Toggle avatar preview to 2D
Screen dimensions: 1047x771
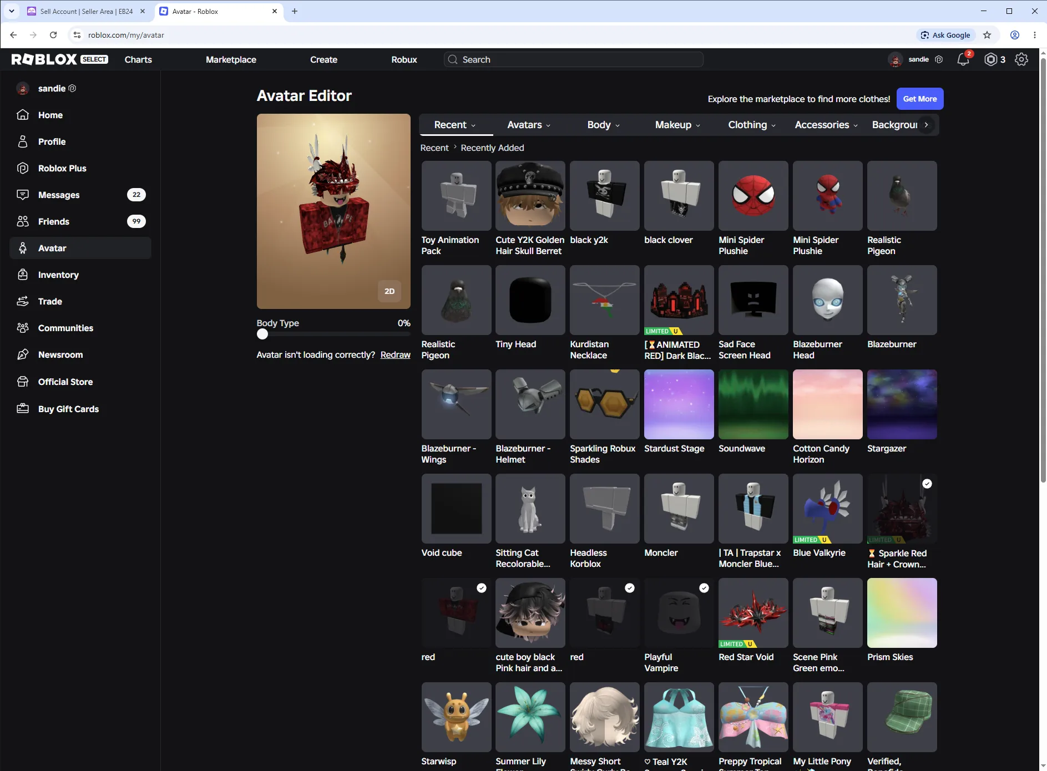coord(390,291)
